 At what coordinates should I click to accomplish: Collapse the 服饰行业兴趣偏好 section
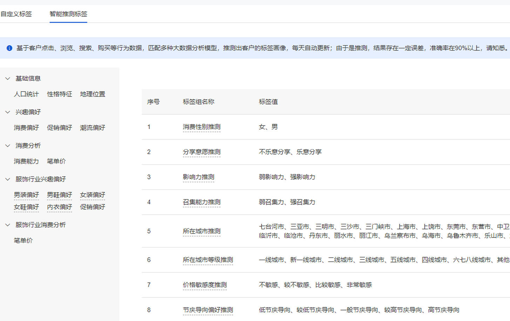click(x=8, y=179)
